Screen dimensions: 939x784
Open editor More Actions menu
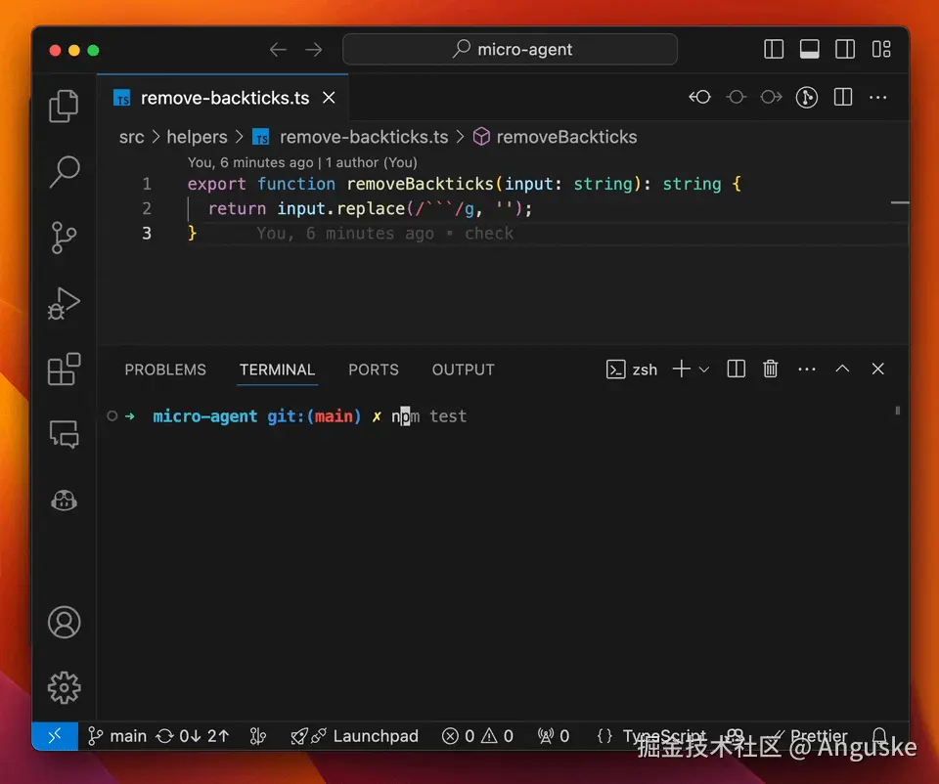tap(878, 98)
